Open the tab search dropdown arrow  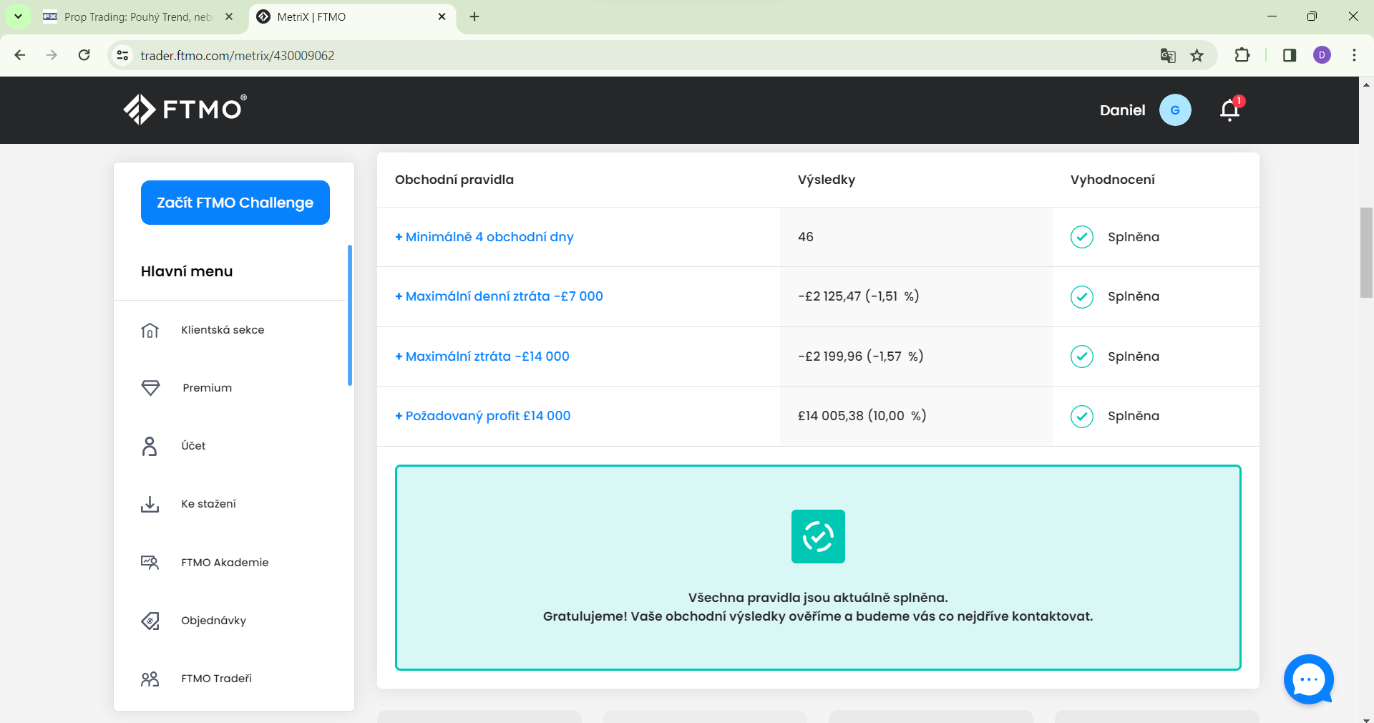(x=18, y=16)
